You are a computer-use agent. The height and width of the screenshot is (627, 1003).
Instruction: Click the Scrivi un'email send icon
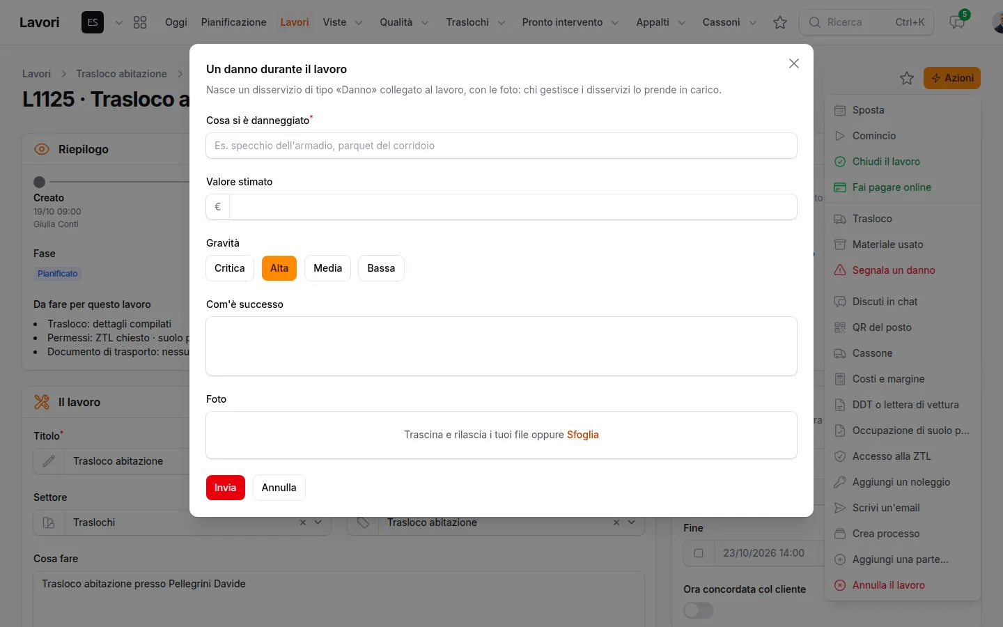[x=840, y=508]
